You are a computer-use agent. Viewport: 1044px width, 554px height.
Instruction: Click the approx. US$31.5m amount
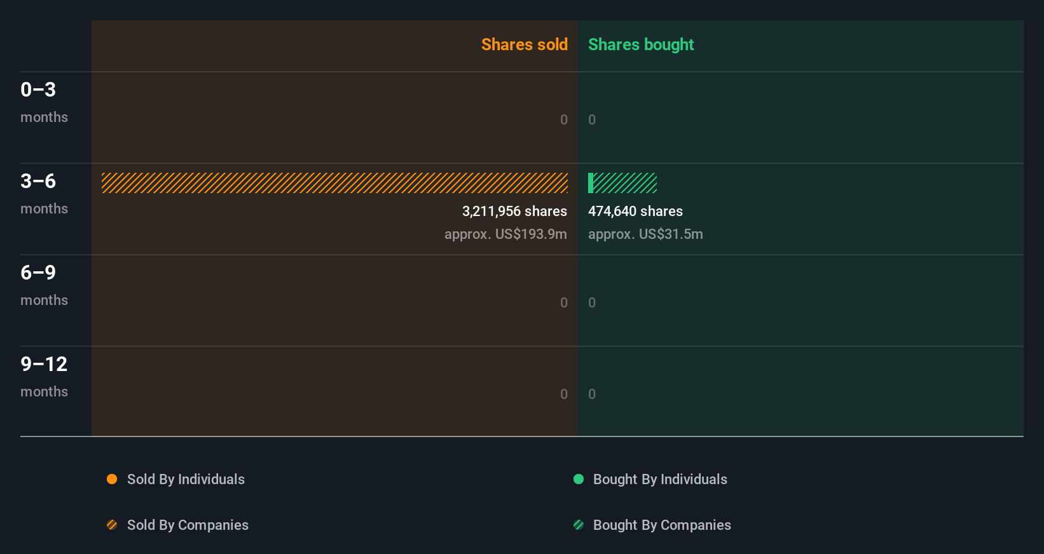645,234
